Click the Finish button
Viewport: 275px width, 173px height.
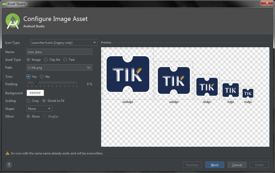[x=259, y=165]
